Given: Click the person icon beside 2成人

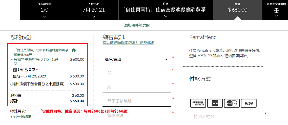Looking at the screenshot, I should point(26,70).
